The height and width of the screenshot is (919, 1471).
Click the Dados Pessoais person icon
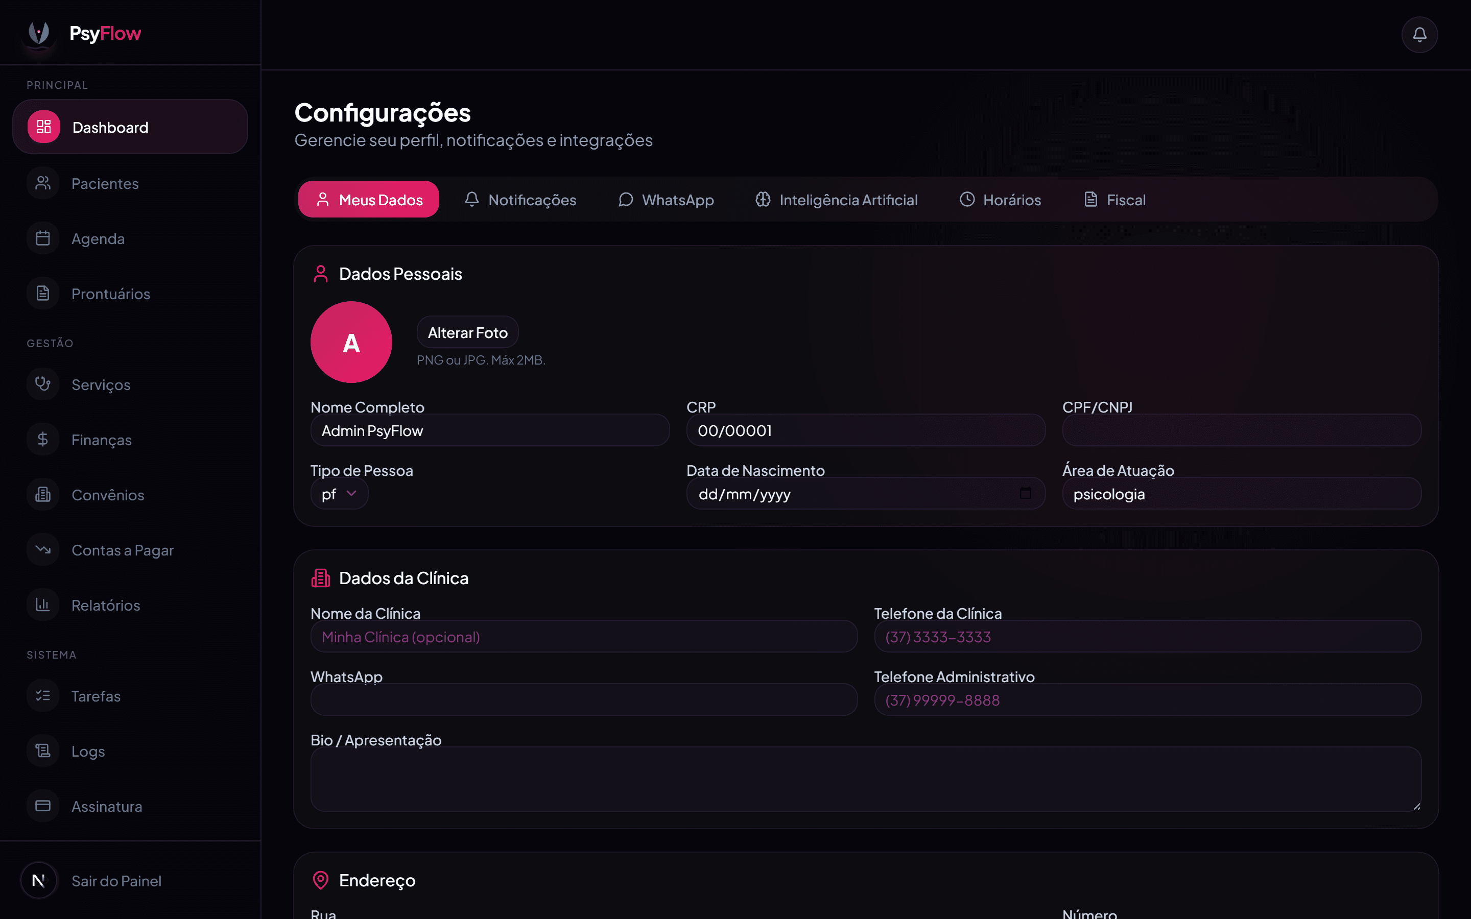coord(321,274)
